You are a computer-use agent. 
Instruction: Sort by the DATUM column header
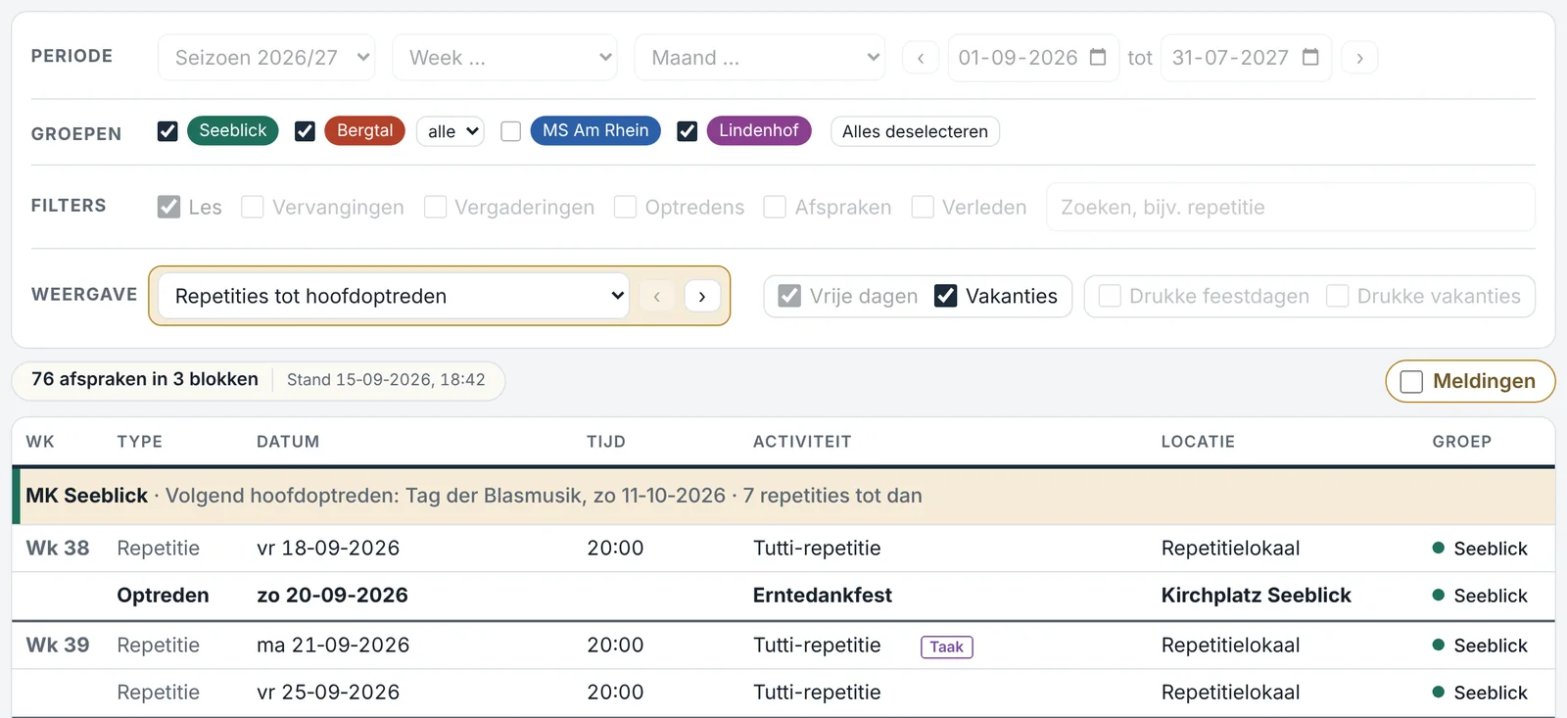288,442
